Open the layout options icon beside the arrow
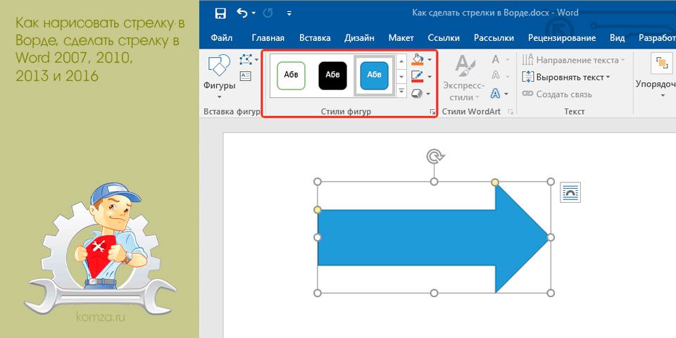676x338 pixels. tap(570, 192)
